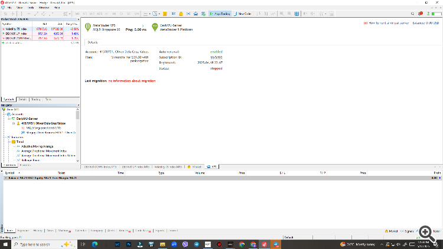Switch to Market chart tab
This screenshot has height=249, width=443.
pyautogui.click(x=195, y=167)
